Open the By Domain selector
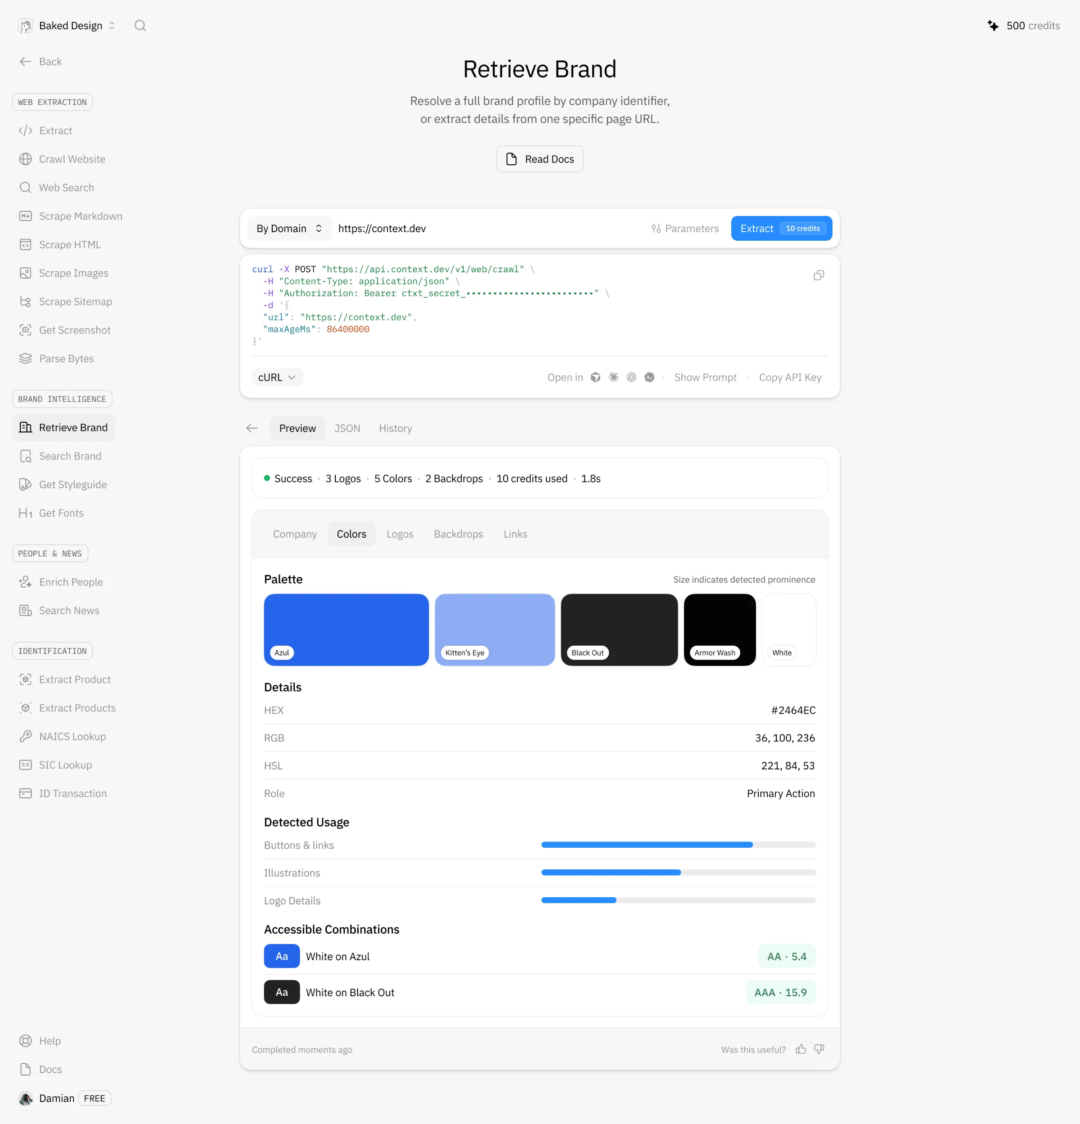Image resolution: width=1080 pixels, height=1124 pixels. coord(289,228)
